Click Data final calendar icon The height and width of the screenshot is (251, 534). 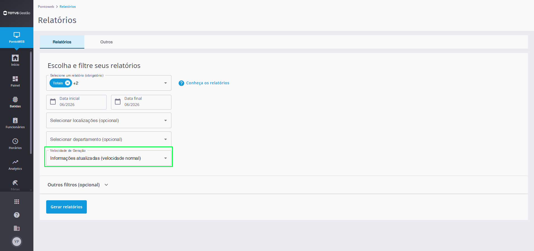[x=118, y=102]
